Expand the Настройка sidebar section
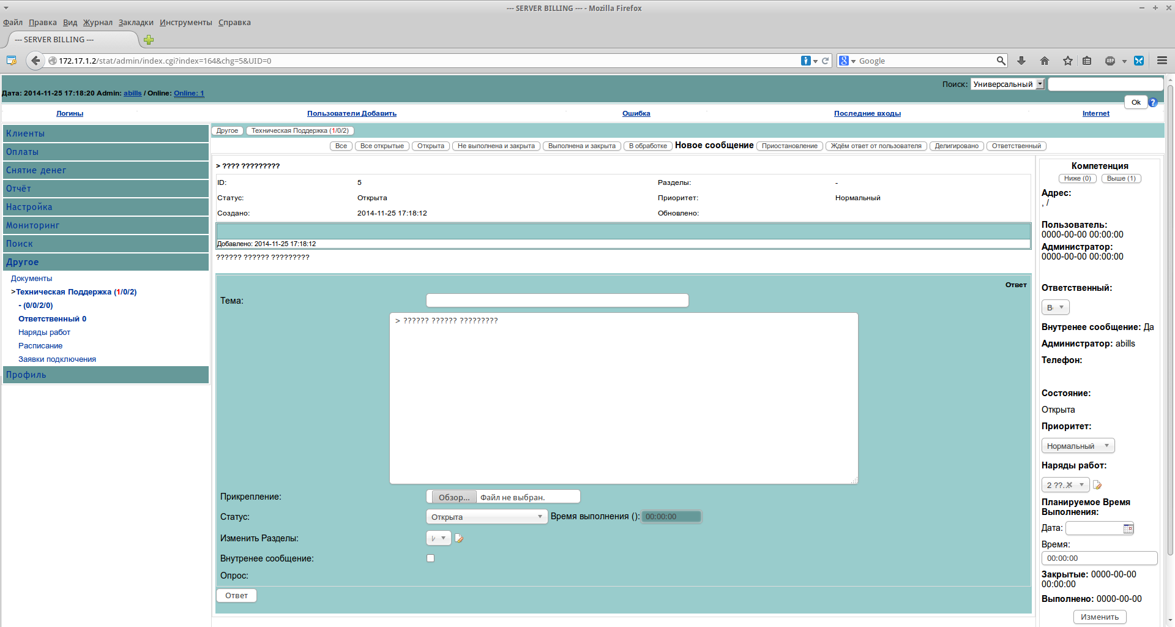 pyautogui.click(x=106, y=207)
